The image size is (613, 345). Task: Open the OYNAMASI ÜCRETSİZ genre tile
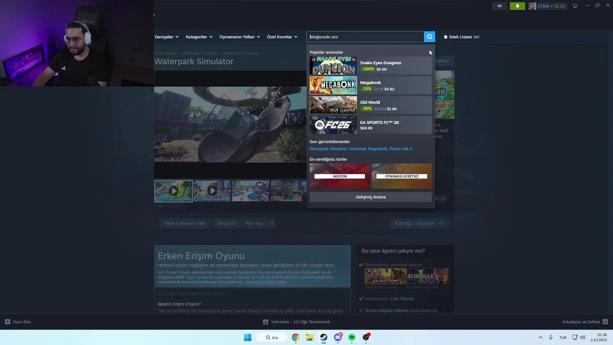pyautogui.click(x=402, y=176)
